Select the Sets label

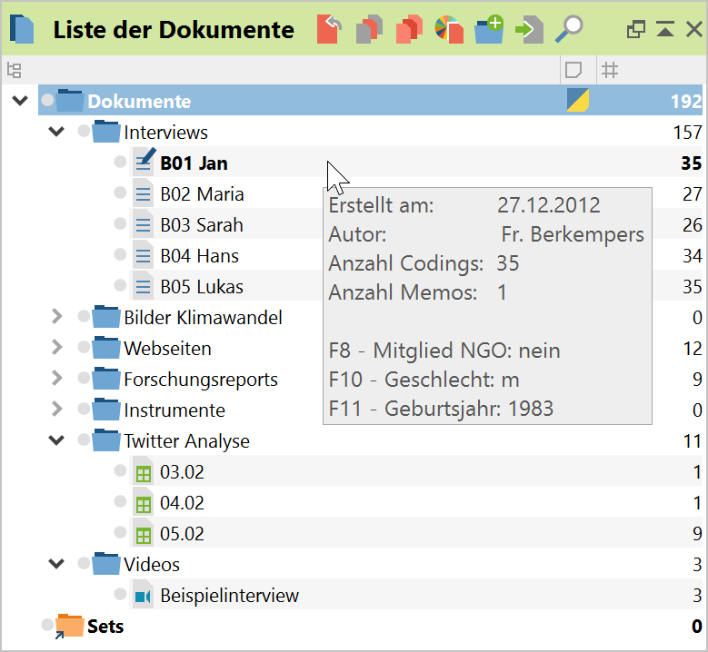tap(105, 627)
